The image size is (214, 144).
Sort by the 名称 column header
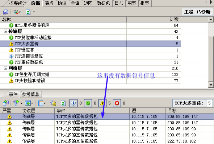click(63, 20)
